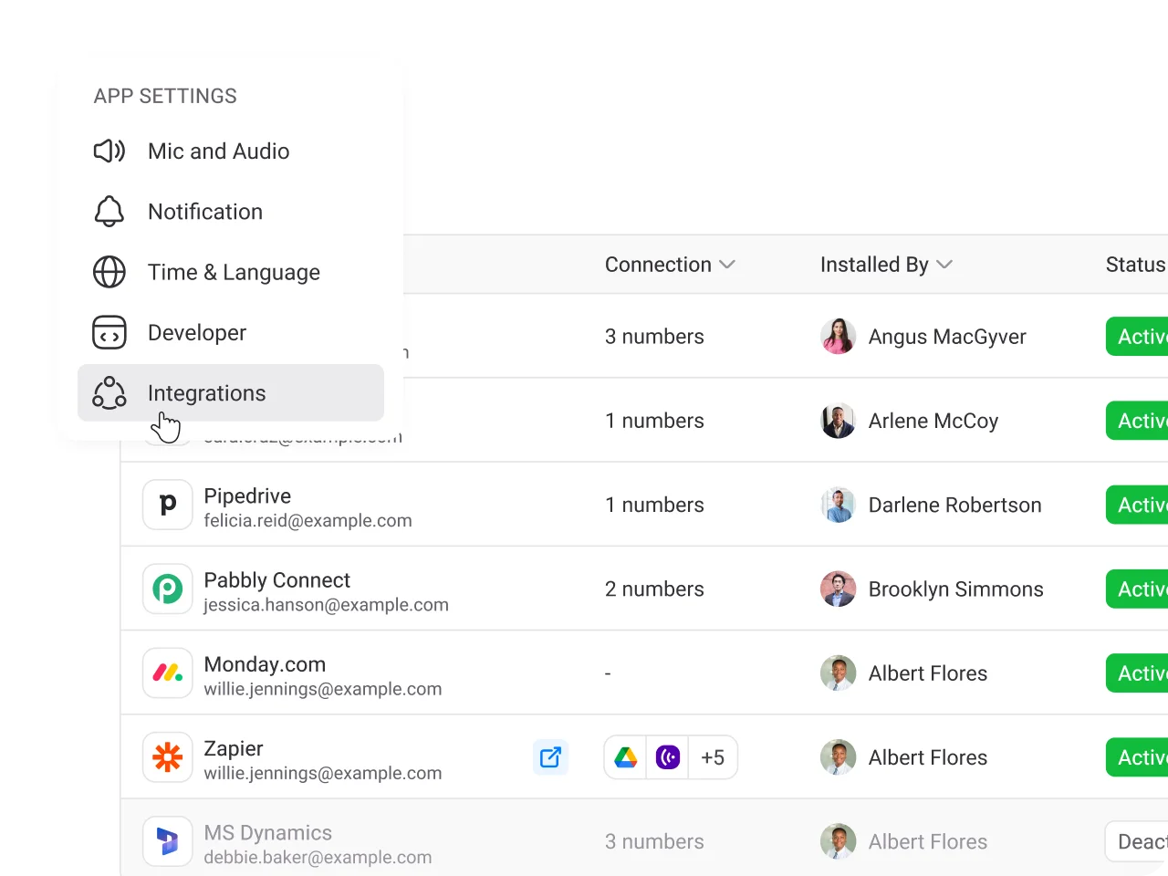Click the Status column header
The image size is (1168, 876).
[1136, 265]
